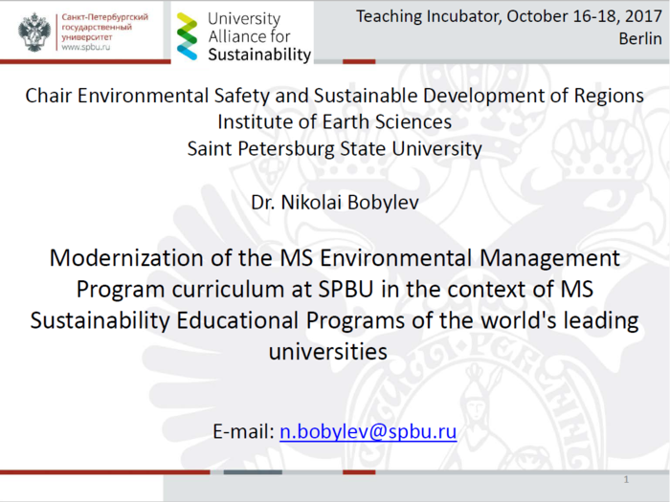Click the 'Saint Petersburg State University' text line
The image size is (670, 502).
[334, 149]
